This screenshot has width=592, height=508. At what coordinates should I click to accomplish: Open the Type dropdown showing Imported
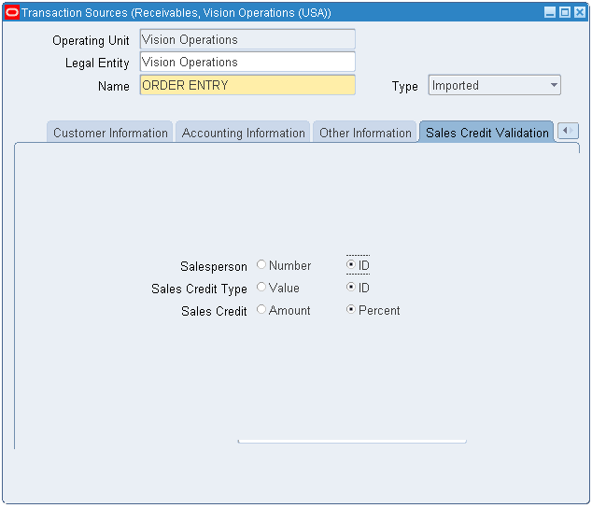pos(494,86)
